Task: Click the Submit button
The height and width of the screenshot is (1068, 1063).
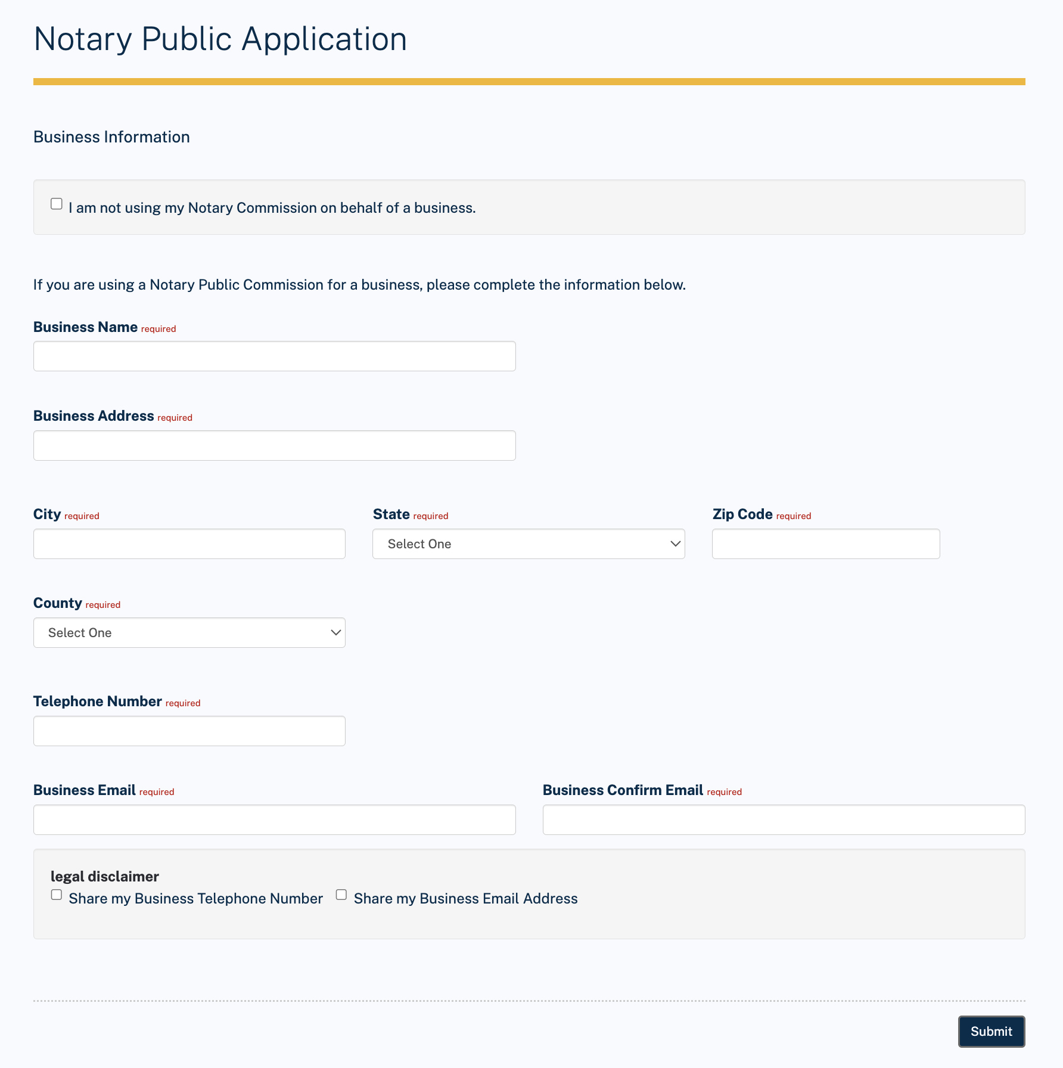Action: (x=991, y=1031)
